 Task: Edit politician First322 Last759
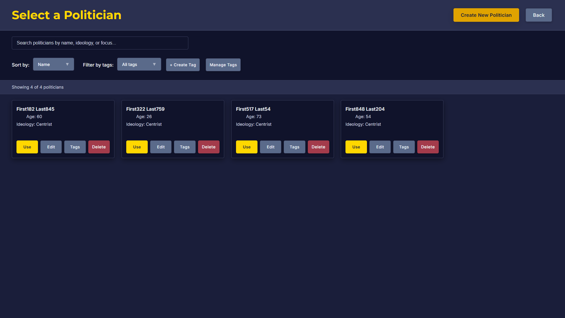tap(161, 147)
